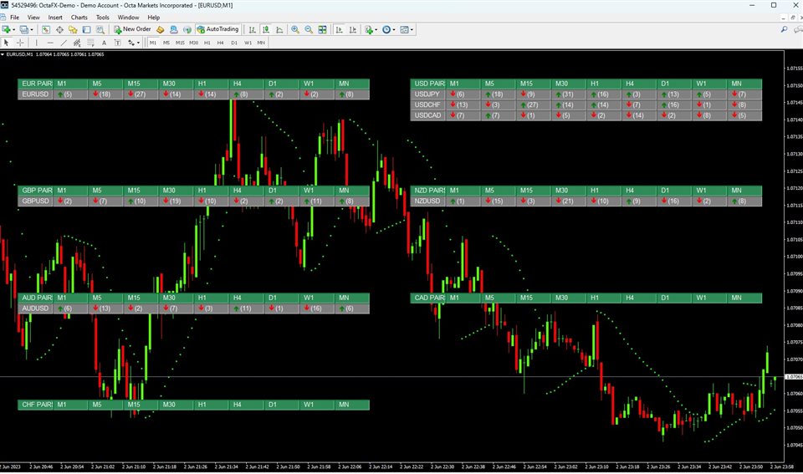The image size is (803, 474).
Task: Select the Crosshair tool
Action: (x=20, y=43)
